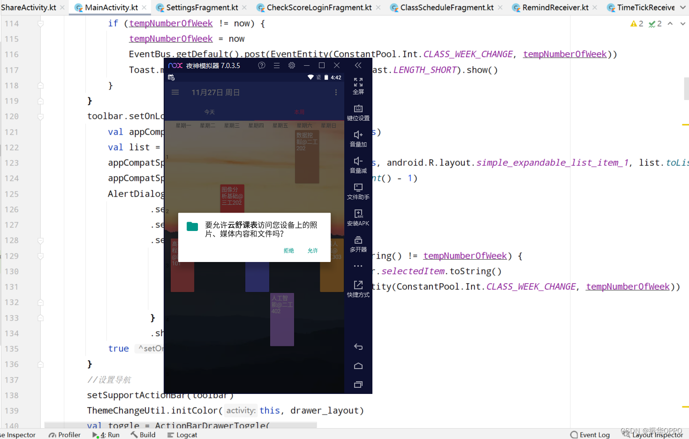Open the multi-instance manager (多开器)
The width and height of the screenshot is (689, 439).
[x=358, y=244]
